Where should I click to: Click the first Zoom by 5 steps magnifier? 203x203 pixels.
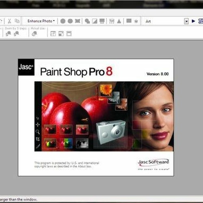(8, 34)
